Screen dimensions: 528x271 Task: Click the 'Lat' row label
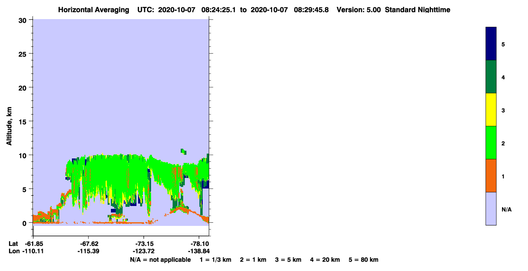[13, 244]
